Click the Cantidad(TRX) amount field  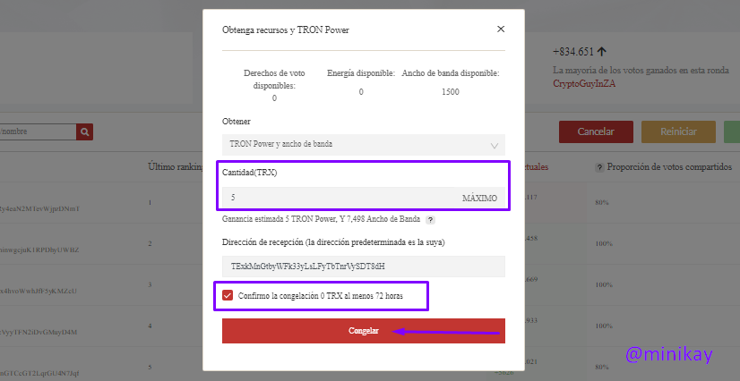[x=339, y=199]
